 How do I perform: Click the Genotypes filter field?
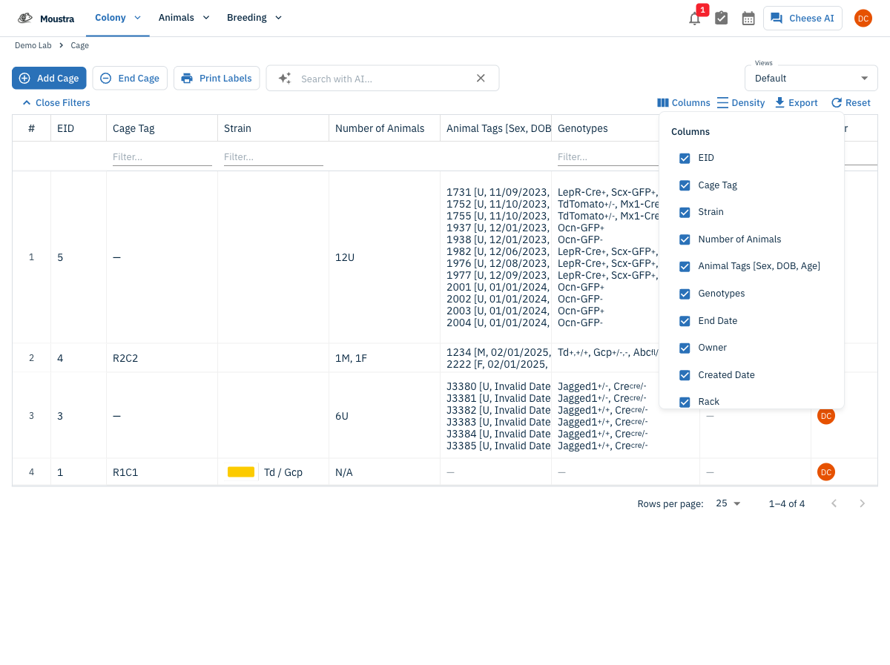(x=607, y=157)
